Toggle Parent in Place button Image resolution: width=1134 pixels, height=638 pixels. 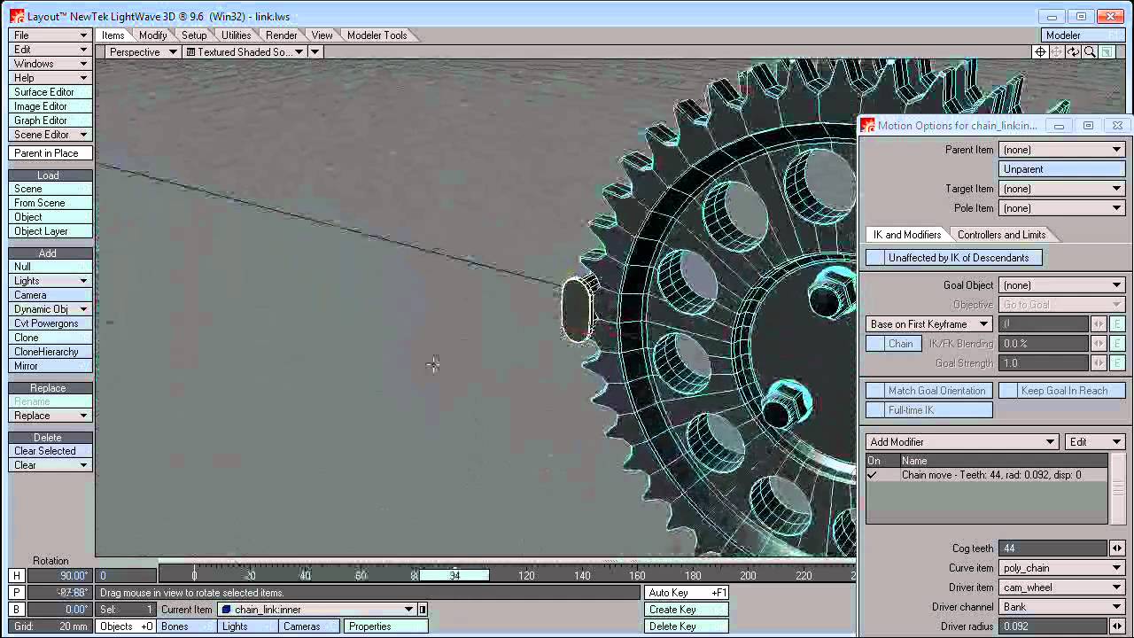[50, 153]
